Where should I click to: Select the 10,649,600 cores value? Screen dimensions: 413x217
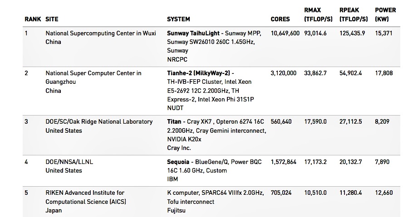click(285, 34)
